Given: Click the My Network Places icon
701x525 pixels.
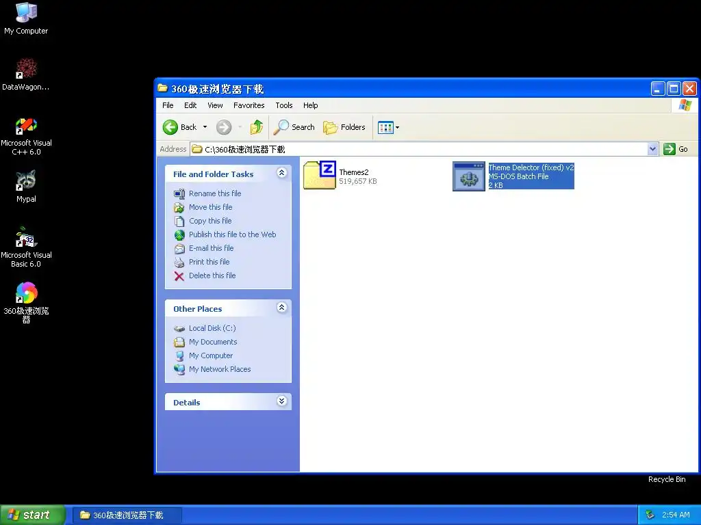Looking at the screenshot, I should pos(179,370).
